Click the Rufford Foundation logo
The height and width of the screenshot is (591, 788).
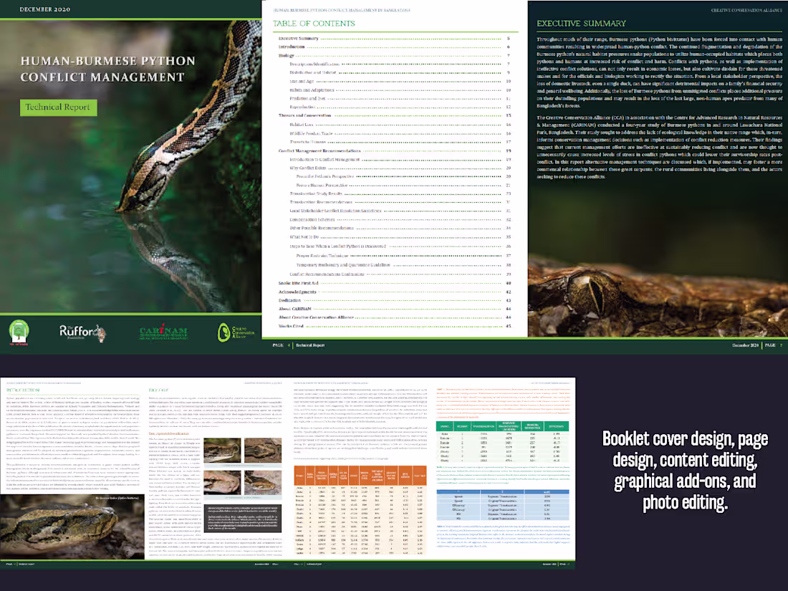pyautogui.click(x=75, y=332)
